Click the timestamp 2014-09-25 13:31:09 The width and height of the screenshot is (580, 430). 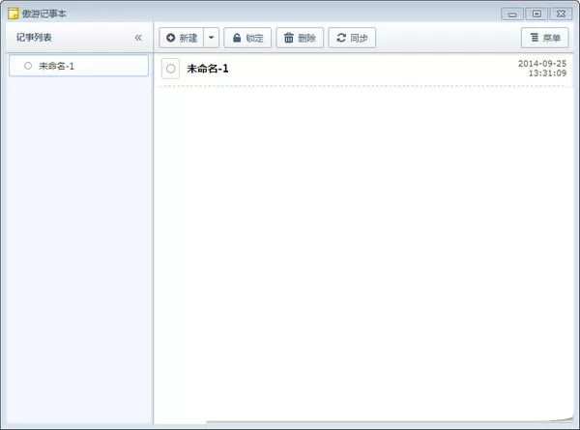point(542,69)
